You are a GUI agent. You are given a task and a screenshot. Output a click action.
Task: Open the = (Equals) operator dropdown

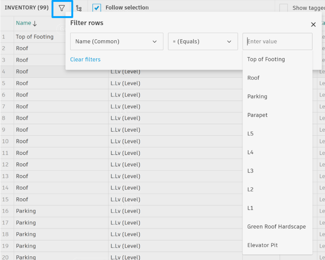coord(200,41)
